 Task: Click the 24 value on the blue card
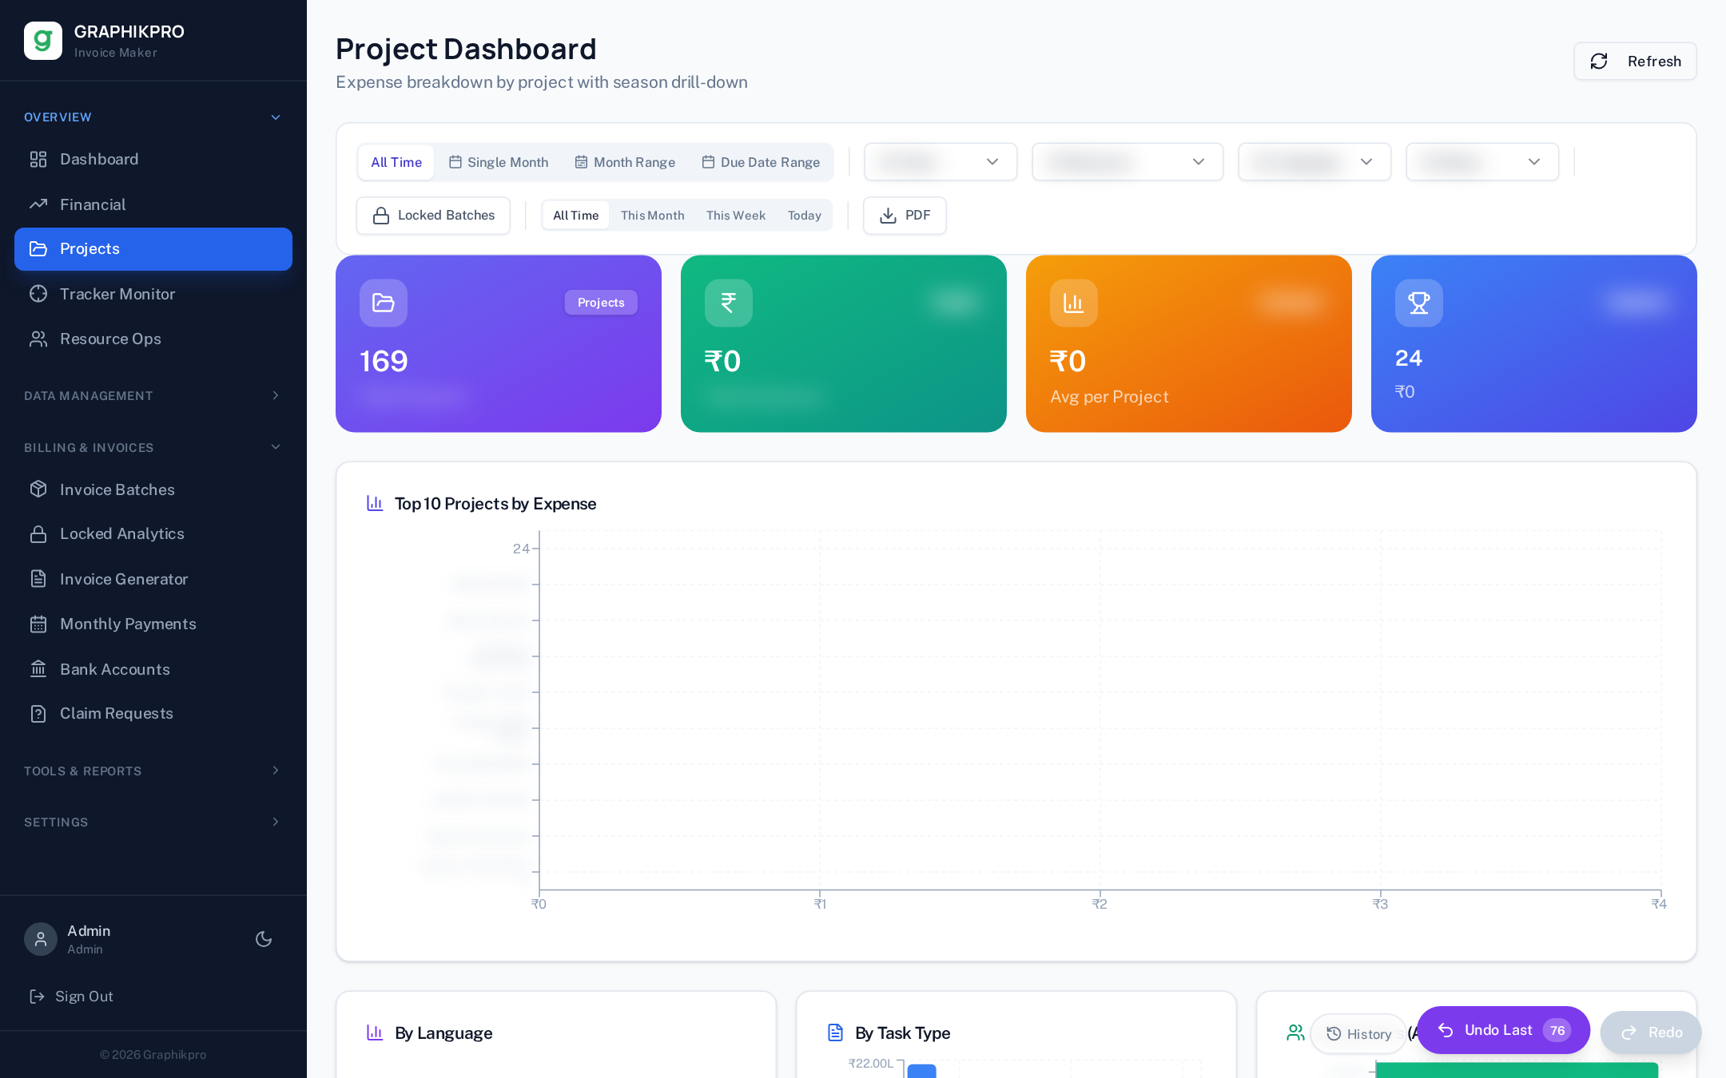[1409, 358]
